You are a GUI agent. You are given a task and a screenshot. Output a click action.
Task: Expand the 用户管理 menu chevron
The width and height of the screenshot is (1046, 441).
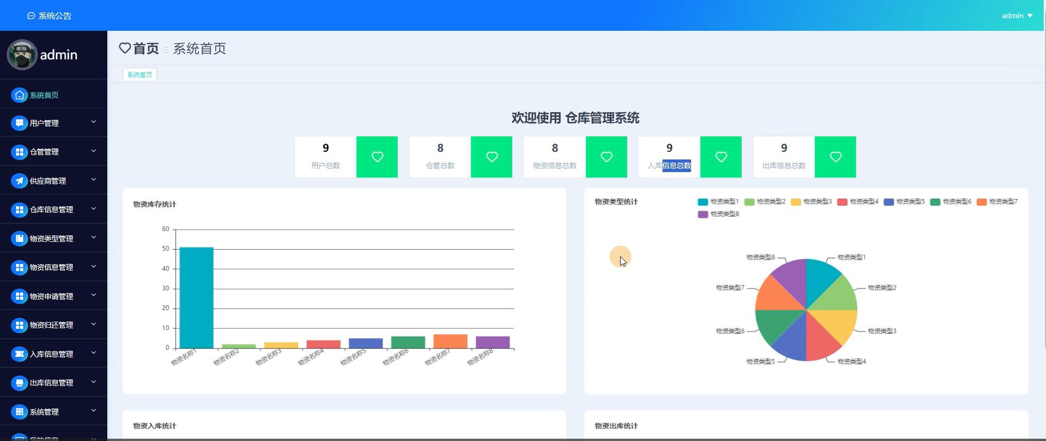point(93,122)
